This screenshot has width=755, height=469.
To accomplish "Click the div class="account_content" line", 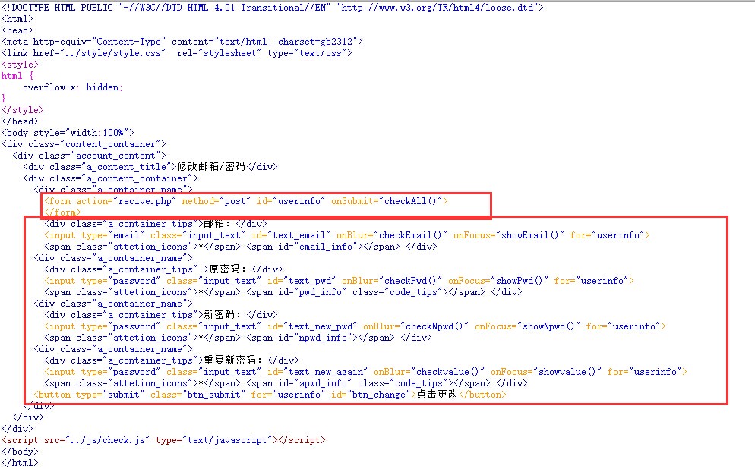I will [x=89, y=156].
